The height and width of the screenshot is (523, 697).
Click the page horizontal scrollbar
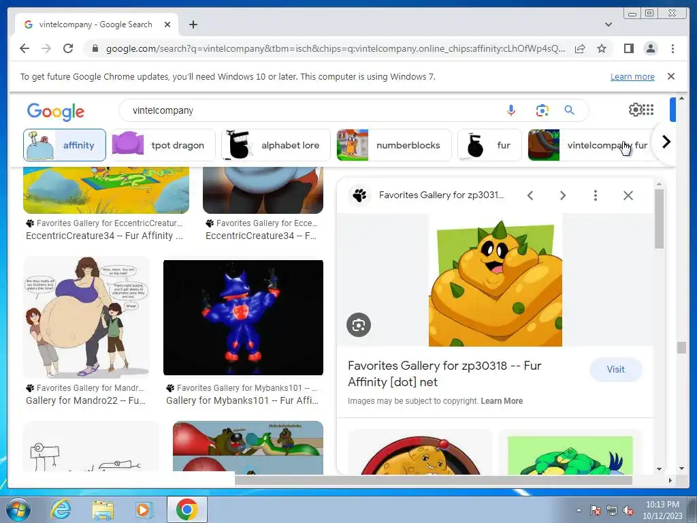pyautogui.click(x=433, y=480)
